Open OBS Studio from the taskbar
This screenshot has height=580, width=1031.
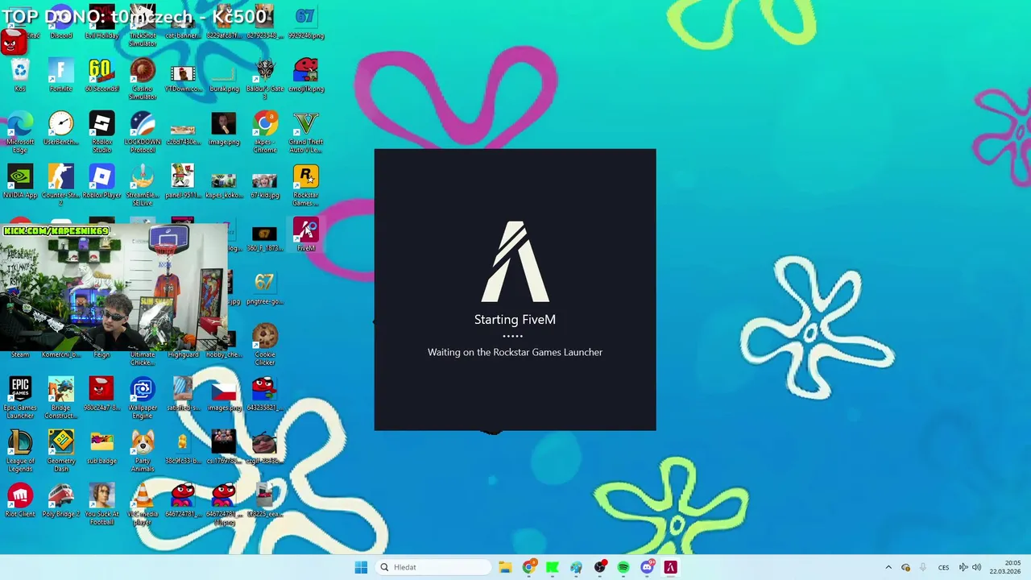point(600,567)
